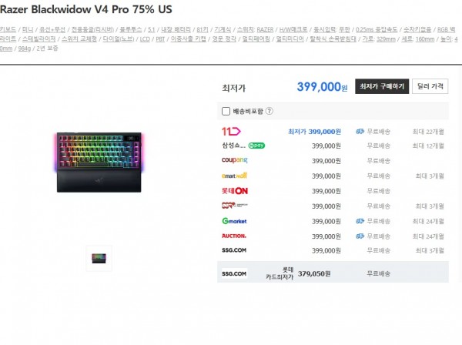Click the 딜러 가격 button
The image size is (462, 345).
click(x=430, y=86)
